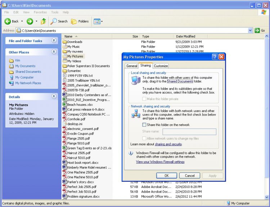Image resolution: width=270 pixels, height=207 pixels.
Task: Open My Network Places icon in sidebar
Action: coord(12,83)
